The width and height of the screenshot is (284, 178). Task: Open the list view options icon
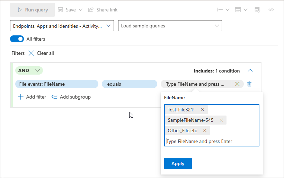220,10
